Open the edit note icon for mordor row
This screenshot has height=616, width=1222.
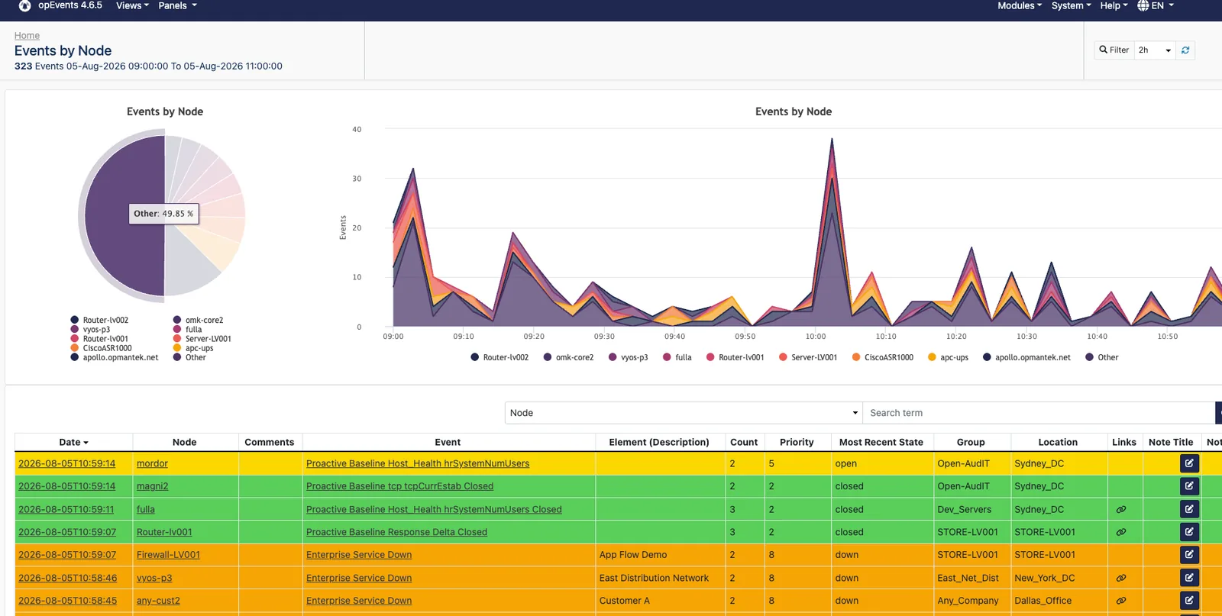tap(1189, 463)
